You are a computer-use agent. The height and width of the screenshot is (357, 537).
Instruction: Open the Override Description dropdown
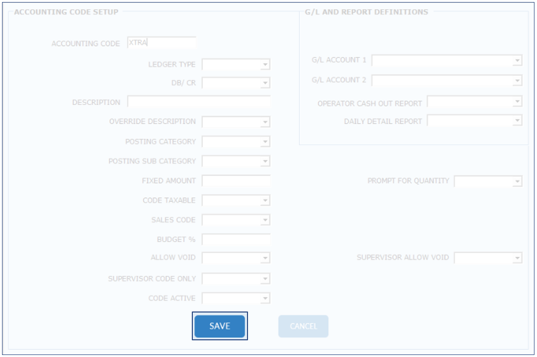coord(236,122)
